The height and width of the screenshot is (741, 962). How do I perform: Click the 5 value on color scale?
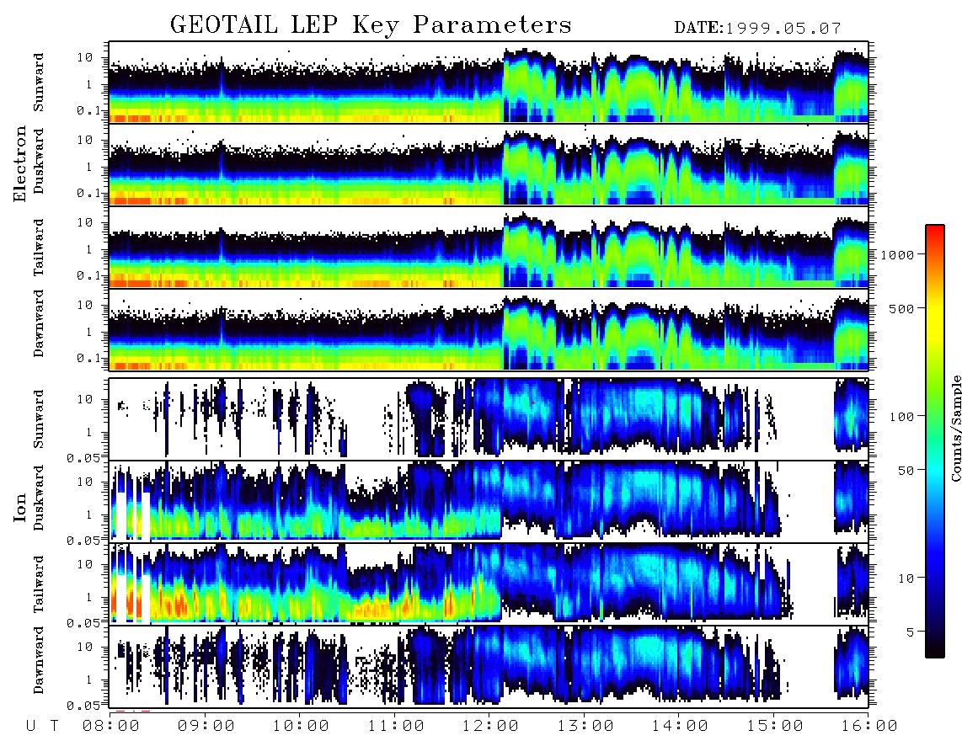[x=911, y=632]
